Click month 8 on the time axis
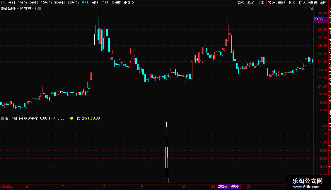 pyautogui.click(x=104, y=186)
